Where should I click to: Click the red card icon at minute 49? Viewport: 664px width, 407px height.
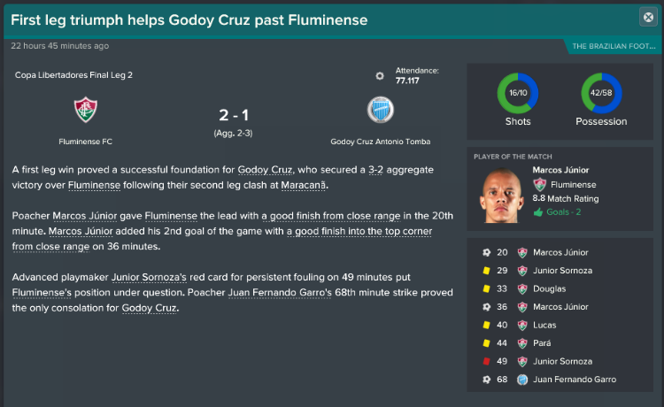(487, 361)
